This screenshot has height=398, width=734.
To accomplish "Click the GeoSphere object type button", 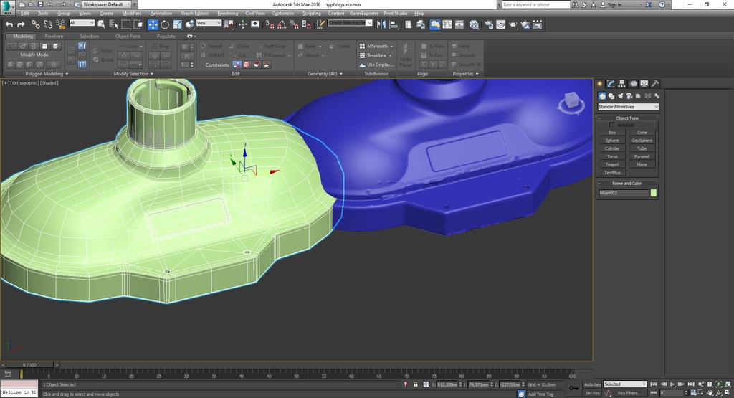I will click(642, 141).
